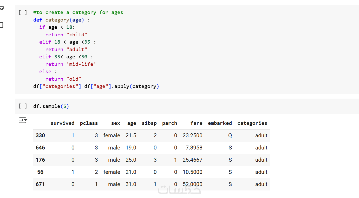Open the Files folder icon in sidebar

tap(2, 25)
